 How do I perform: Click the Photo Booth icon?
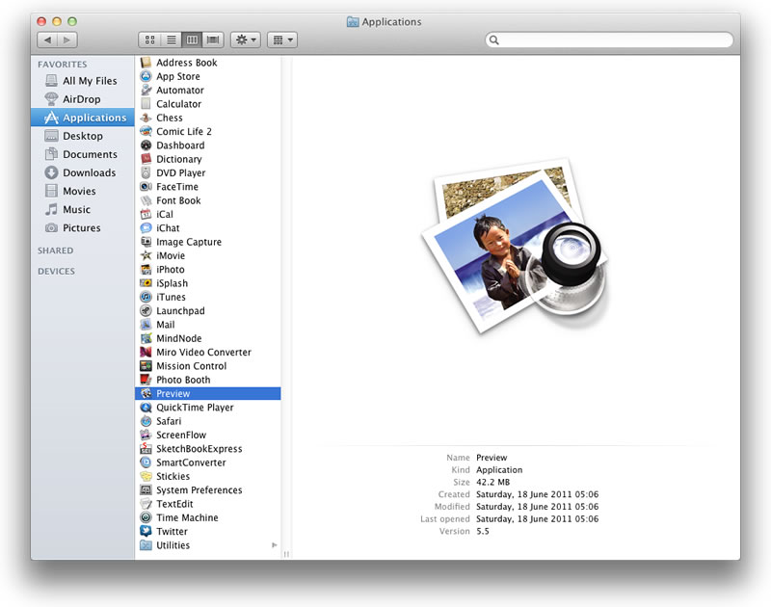[146, 380]
